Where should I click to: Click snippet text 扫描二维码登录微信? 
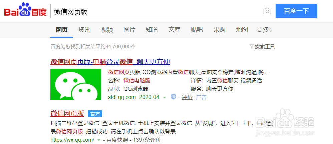click(x=75, y=123)
